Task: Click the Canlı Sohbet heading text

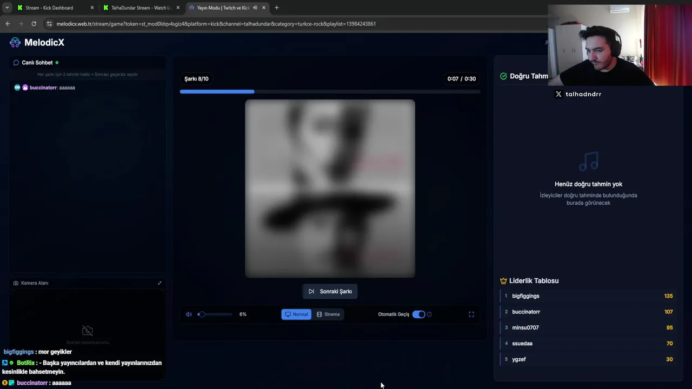Action: coord(37,63)
